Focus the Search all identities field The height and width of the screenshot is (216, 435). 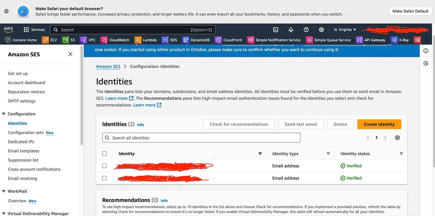(x=201, y=138)
